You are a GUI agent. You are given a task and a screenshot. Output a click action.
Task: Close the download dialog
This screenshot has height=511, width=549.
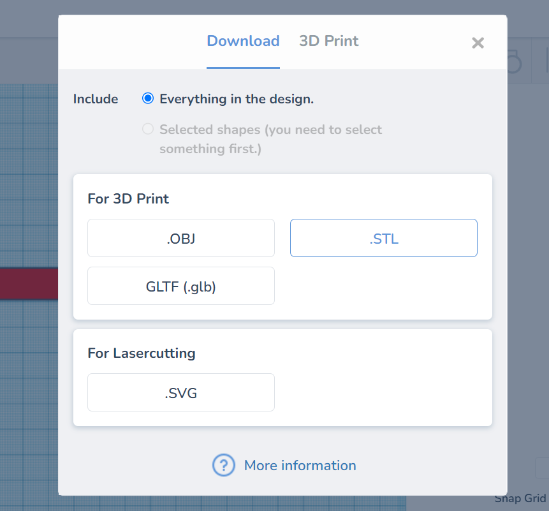pyautogui.click(x=478, y=43)
